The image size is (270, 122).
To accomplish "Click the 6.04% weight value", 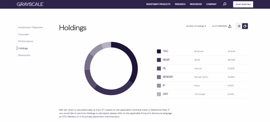I will click(231, 94).
